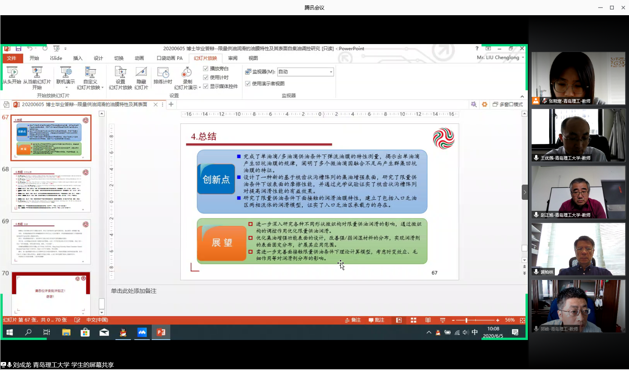629x370 pixels.
Task: Click the thumbnail pane scroll up arrow
Action: click(102, 114)
